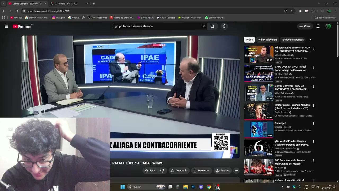Open media controls icon in toolbar
Screen dimensions: 339x191
click(322, 11)
